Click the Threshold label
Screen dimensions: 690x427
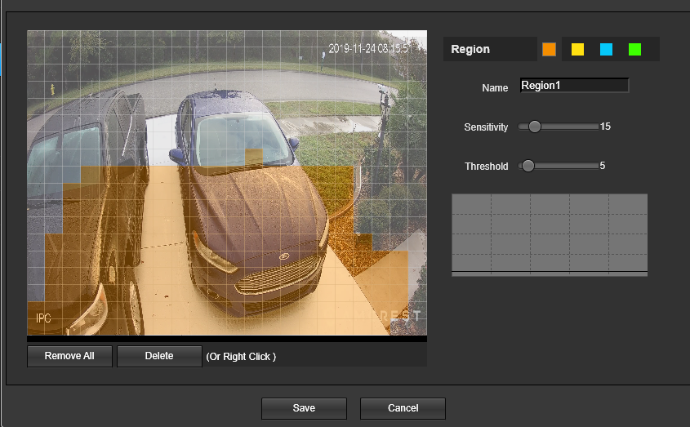coord(486,167)
